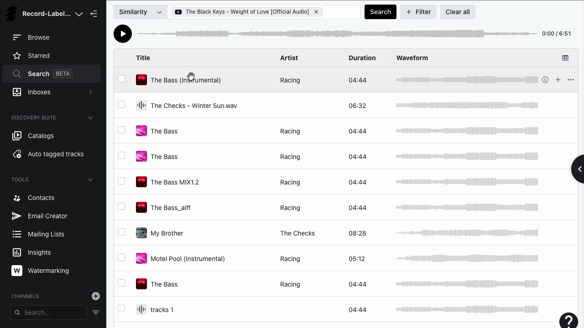Click the black Search button
Viewport: 584px width, 328px height.
[x=381, y=12]
